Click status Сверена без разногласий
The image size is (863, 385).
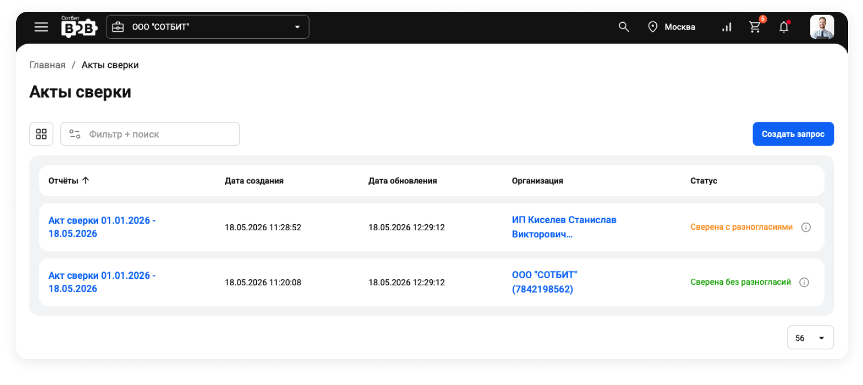pyautogui.click(x=741, y=282)
